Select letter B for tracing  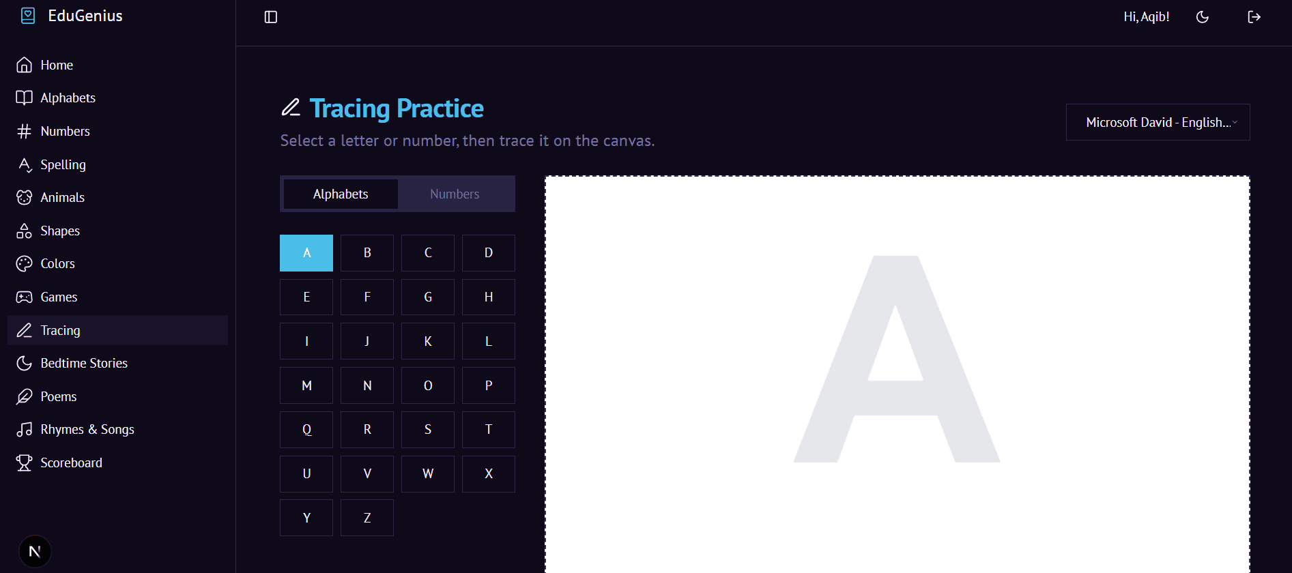pos(367,253)
